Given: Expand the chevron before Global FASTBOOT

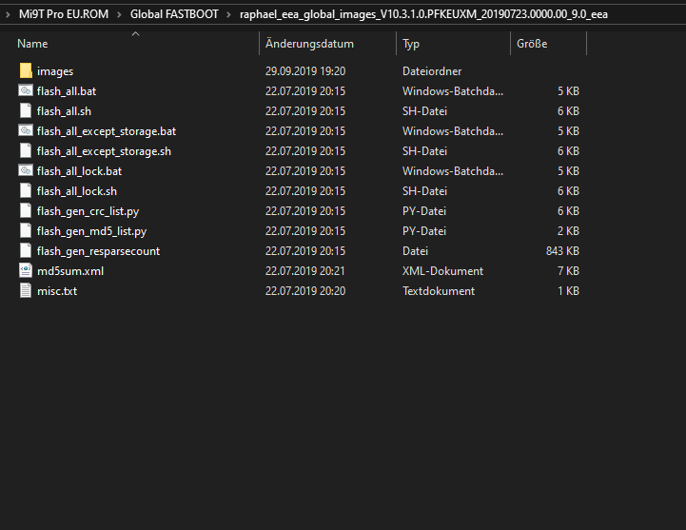Looking at the screenshot, I should pyautogui.click(x=119, y=14).
